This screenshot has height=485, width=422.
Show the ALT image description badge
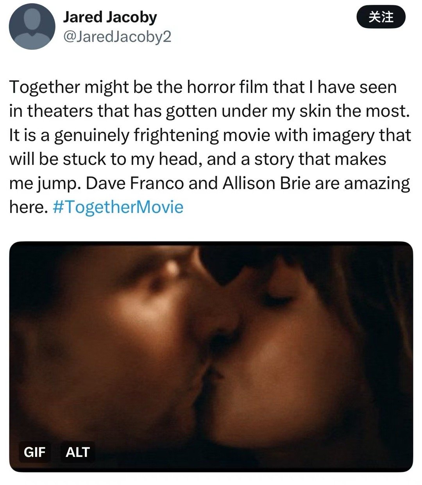pyautogui.click(x=78, y=452)
